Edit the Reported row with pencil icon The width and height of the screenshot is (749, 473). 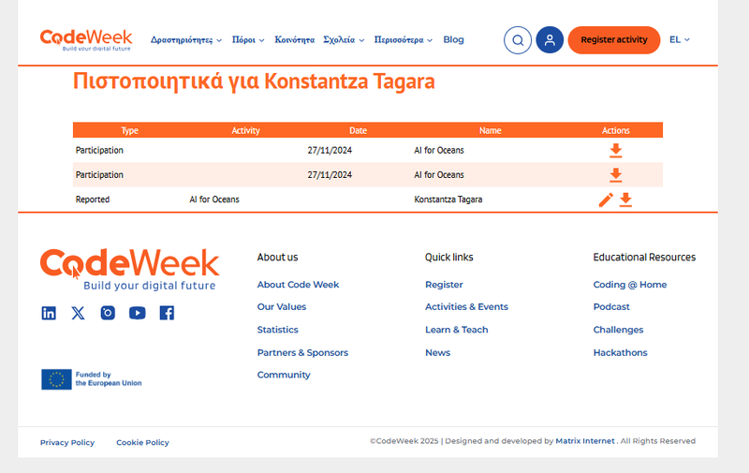(x=606, y=200)
